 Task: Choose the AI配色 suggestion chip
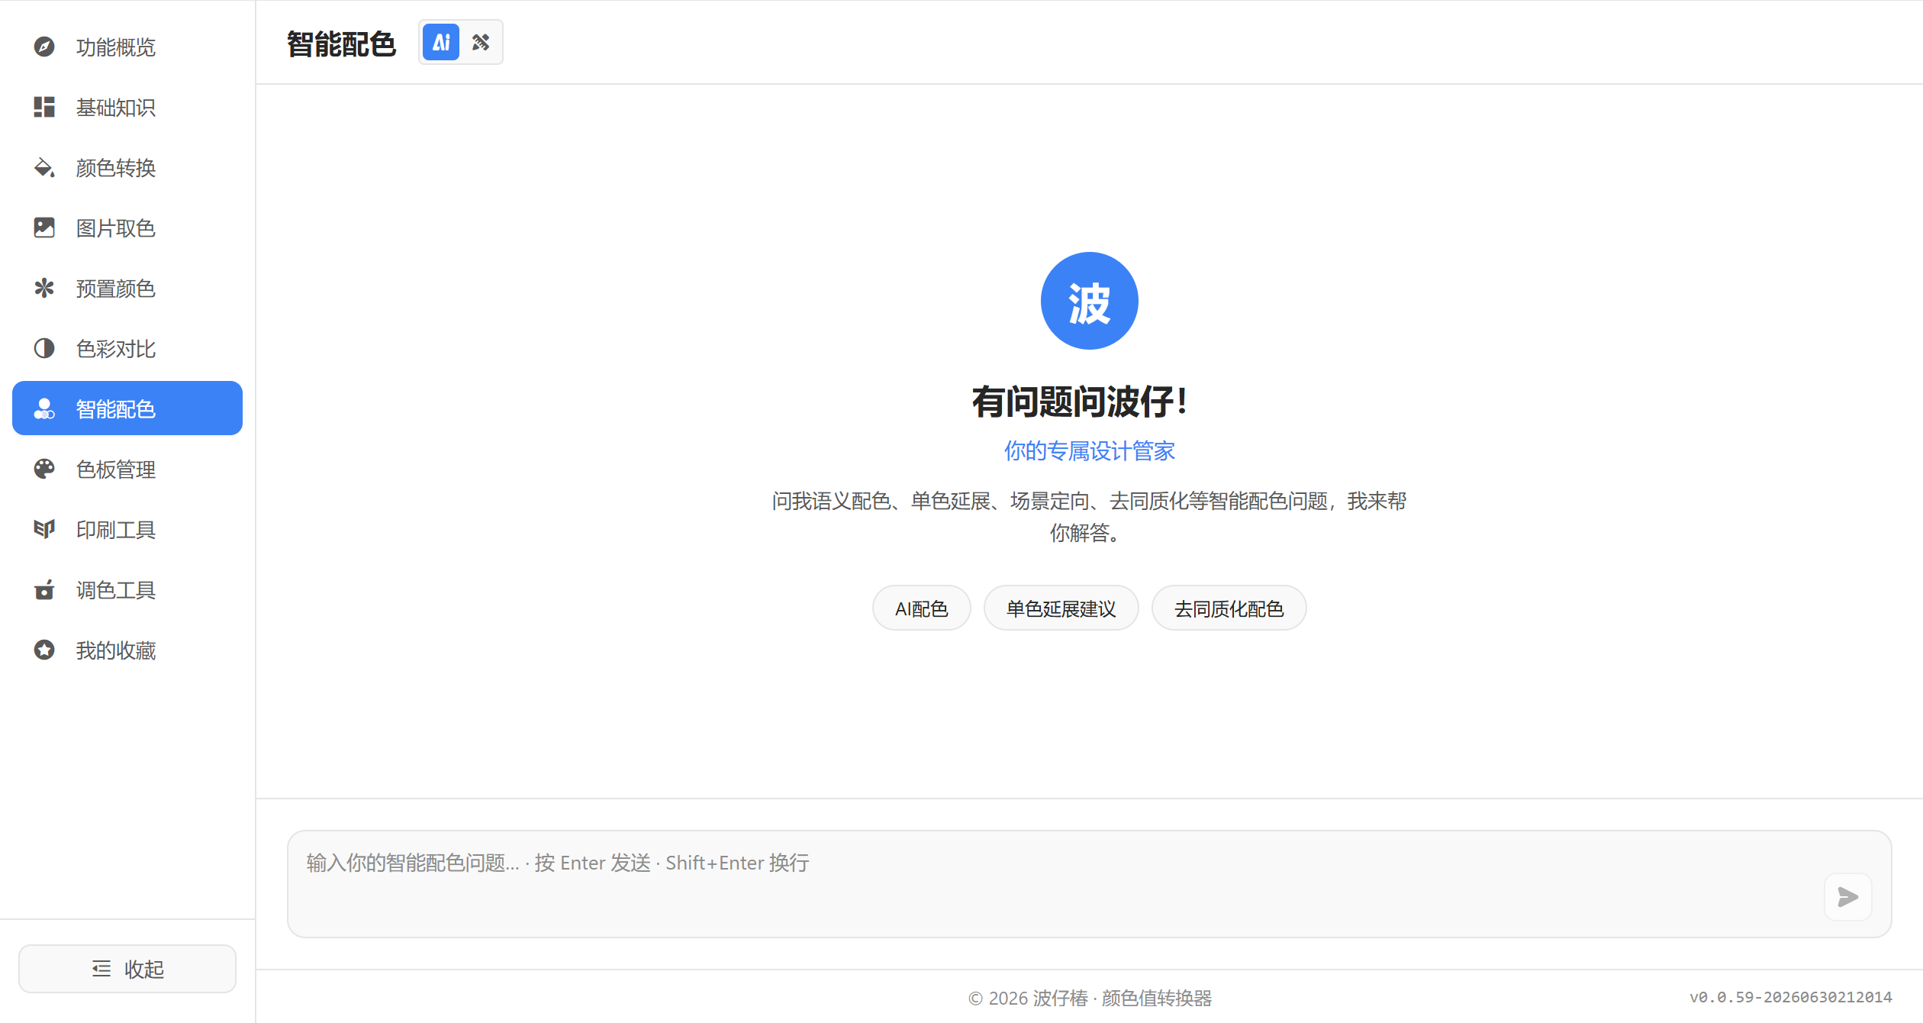pos(921,608)
